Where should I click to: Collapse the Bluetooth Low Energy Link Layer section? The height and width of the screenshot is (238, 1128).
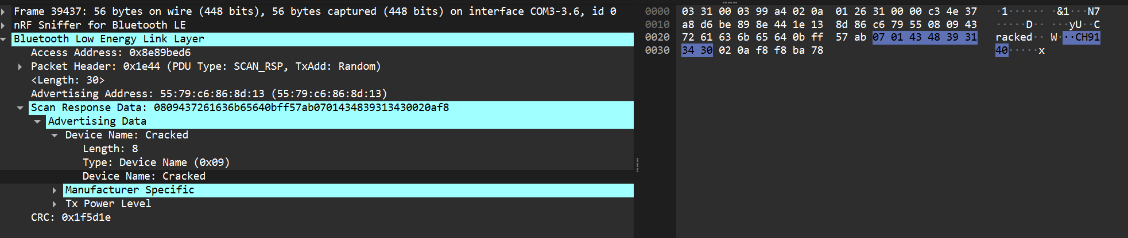coord(3,39)
